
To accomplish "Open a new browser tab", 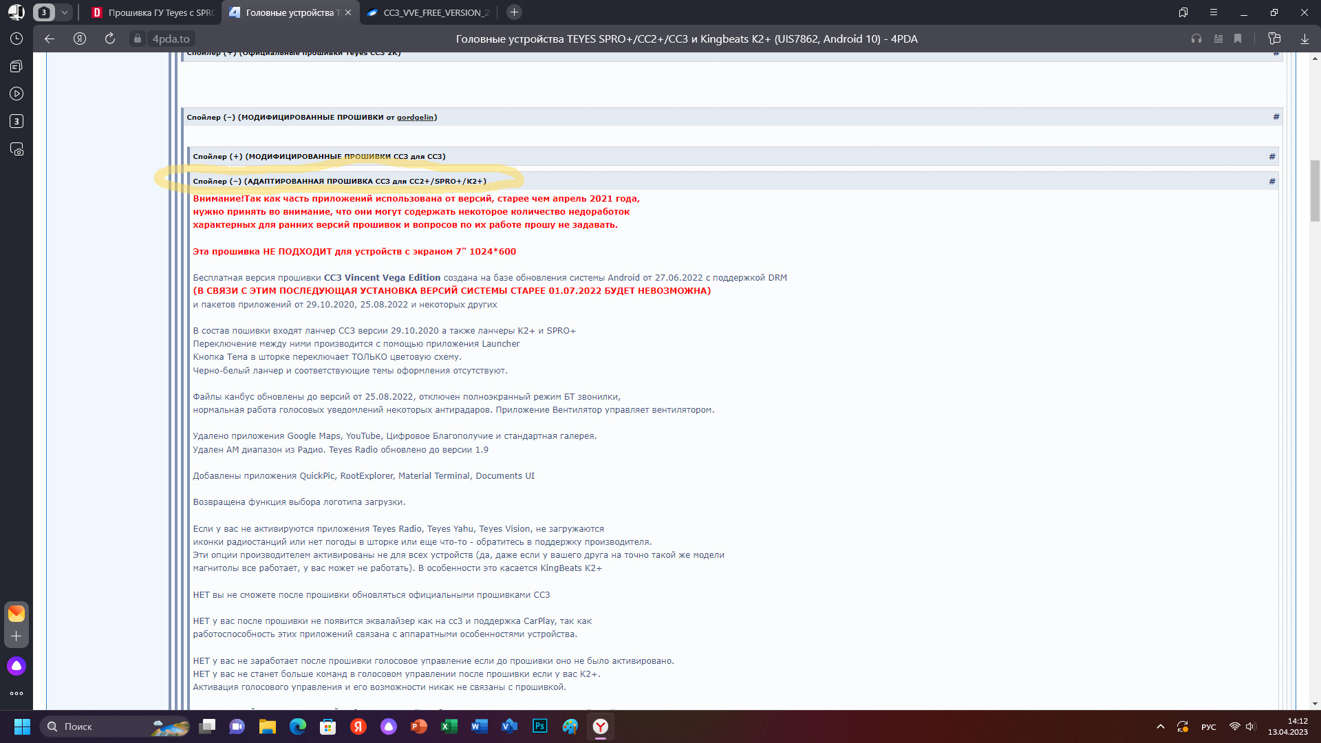I will (514, 12).
